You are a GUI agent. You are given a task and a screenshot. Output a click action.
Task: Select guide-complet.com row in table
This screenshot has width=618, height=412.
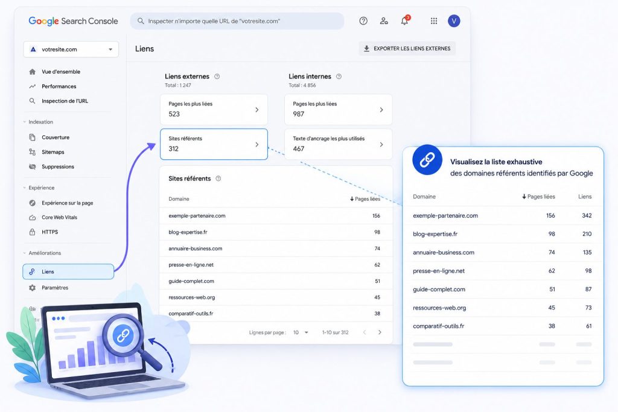275,281
